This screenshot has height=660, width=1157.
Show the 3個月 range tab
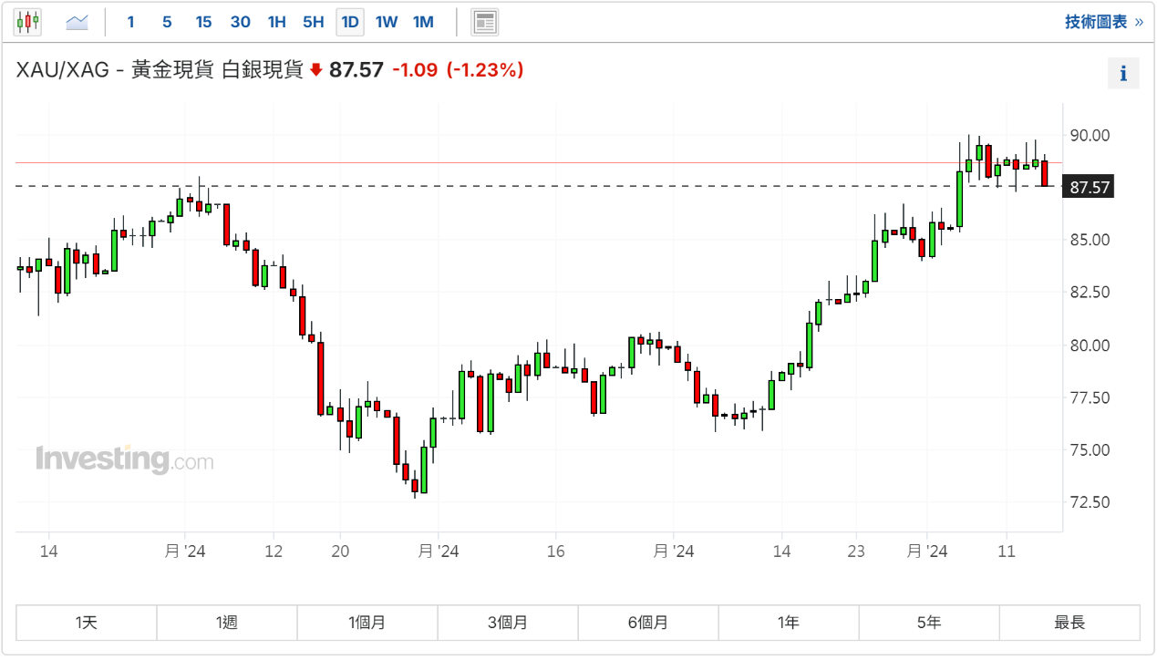[508, 623]
